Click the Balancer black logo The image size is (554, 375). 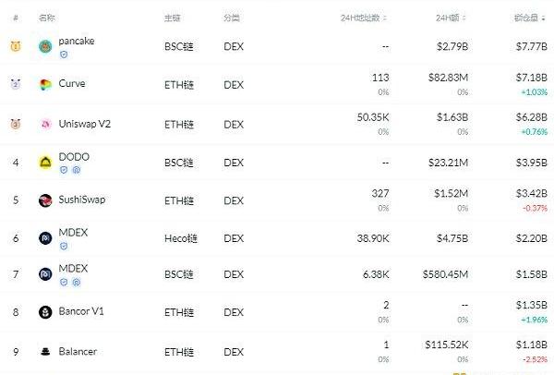(45, 352)
